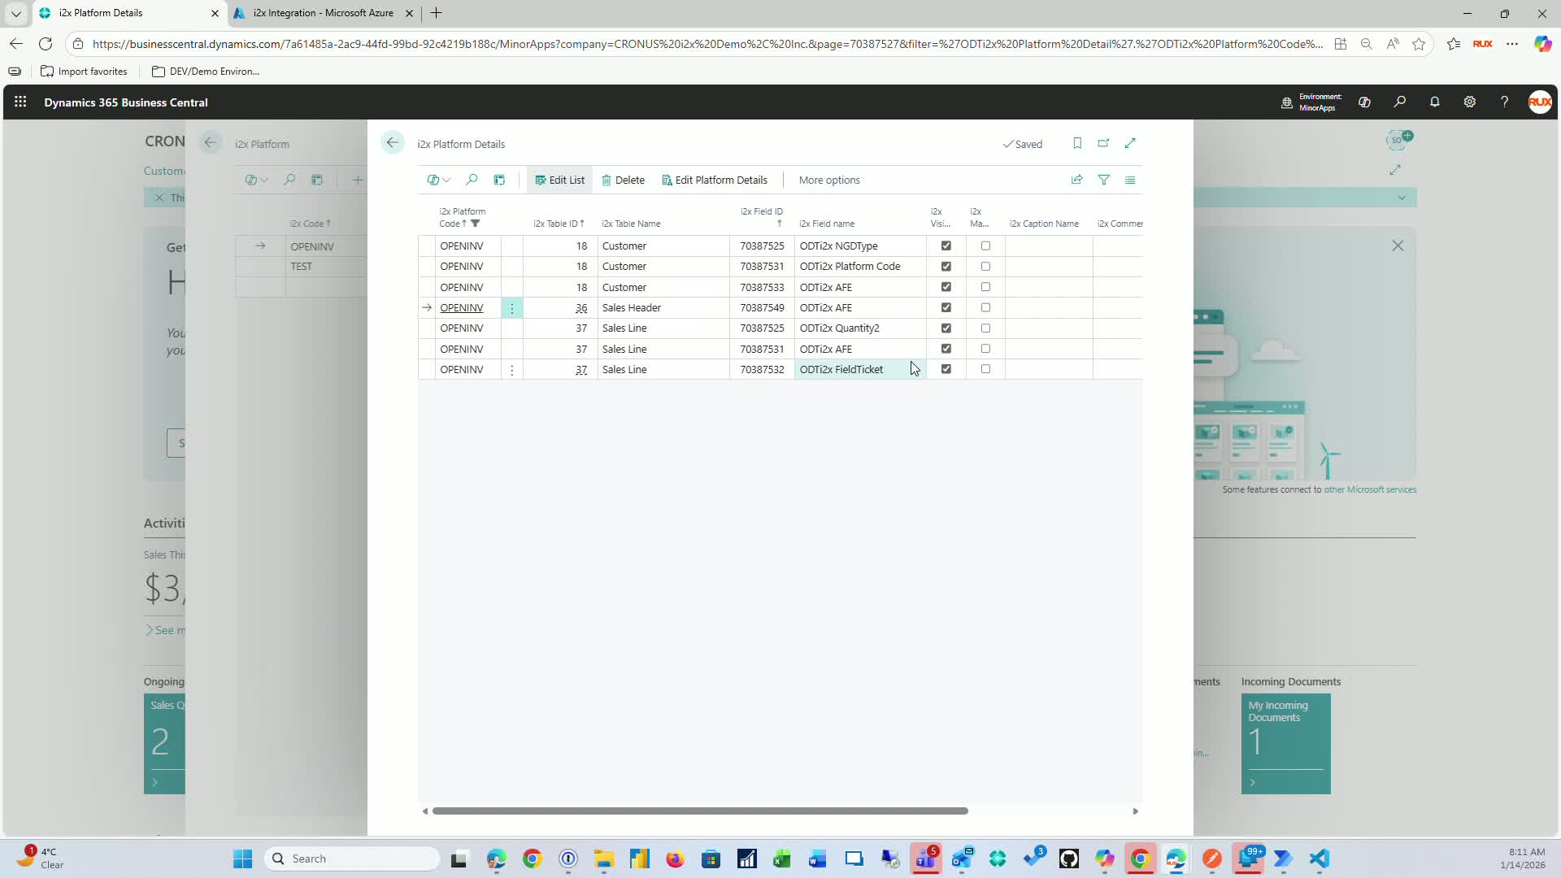The height and width of the screenshot is (878, 1561).
Task: Click the bookmark icon next to Saved
Action: point(1076,143)
